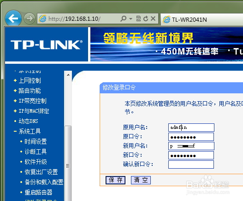The image size is (243, 201).
Task: Click the Stop X icon in address bar
Action: (153, 18)
